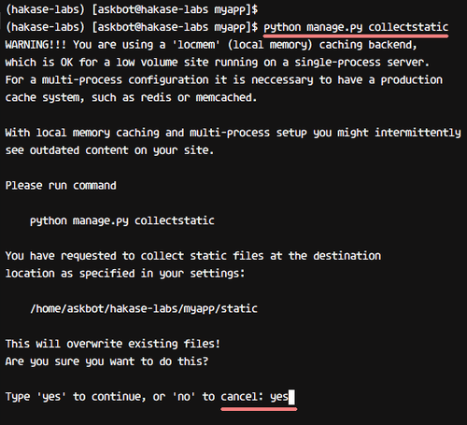Click the 'Are you sure you want to do this?' line
467x425 pixels.
106,361
